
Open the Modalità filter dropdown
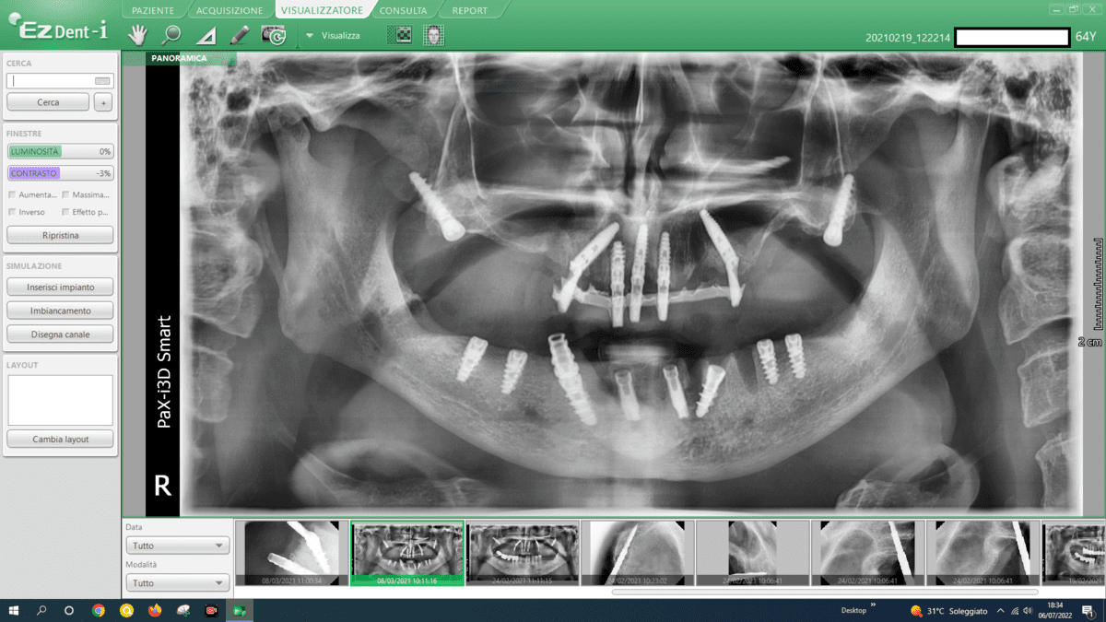177,582
